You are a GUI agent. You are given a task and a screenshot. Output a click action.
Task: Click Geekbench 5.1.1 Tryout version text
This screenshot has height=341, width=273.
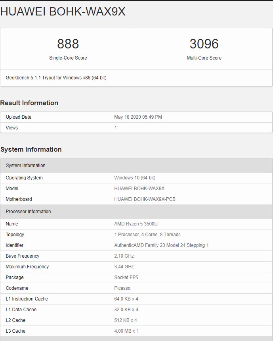[56, 78]
